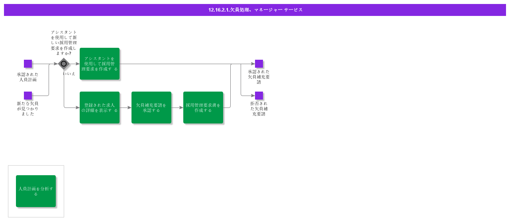Select the いいえ label under the gateway
Screen dimensions: 510x221
[69, 74]
